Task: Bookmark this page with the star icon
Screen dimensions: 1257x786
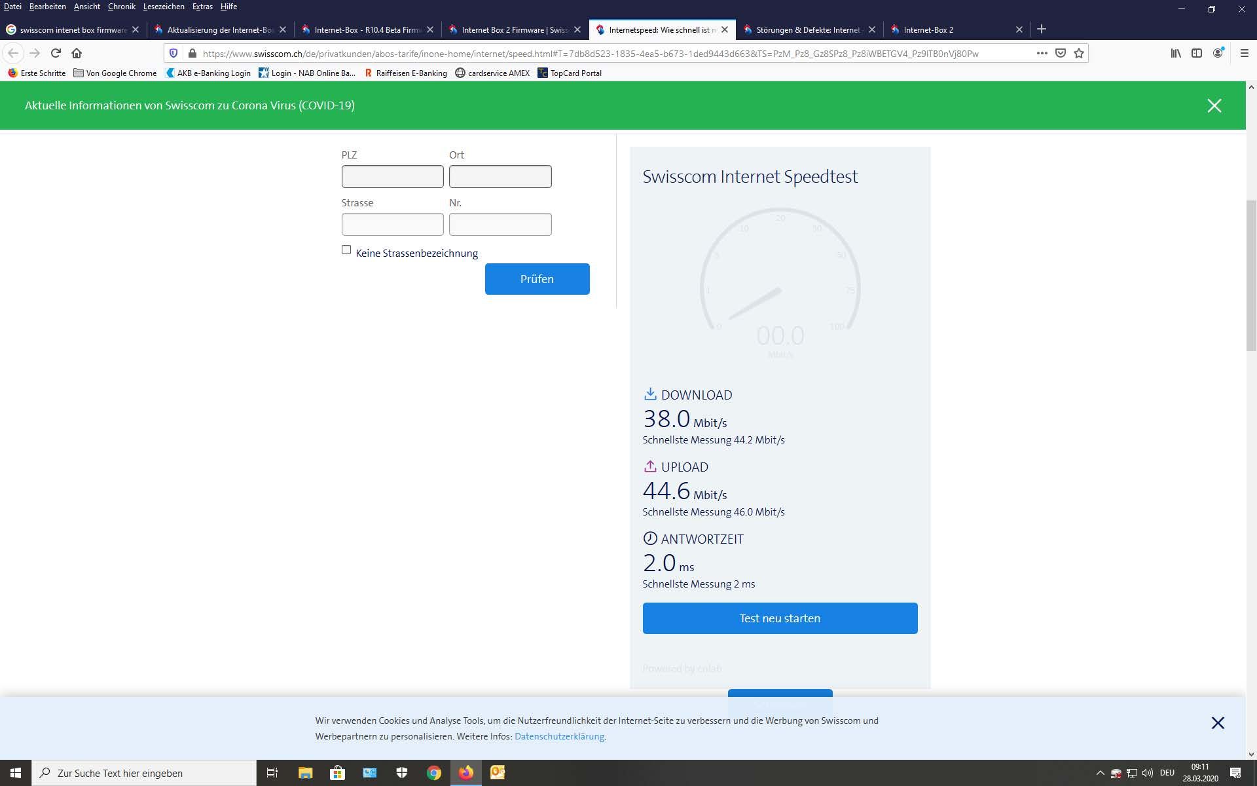Action: pos(1079,53)
